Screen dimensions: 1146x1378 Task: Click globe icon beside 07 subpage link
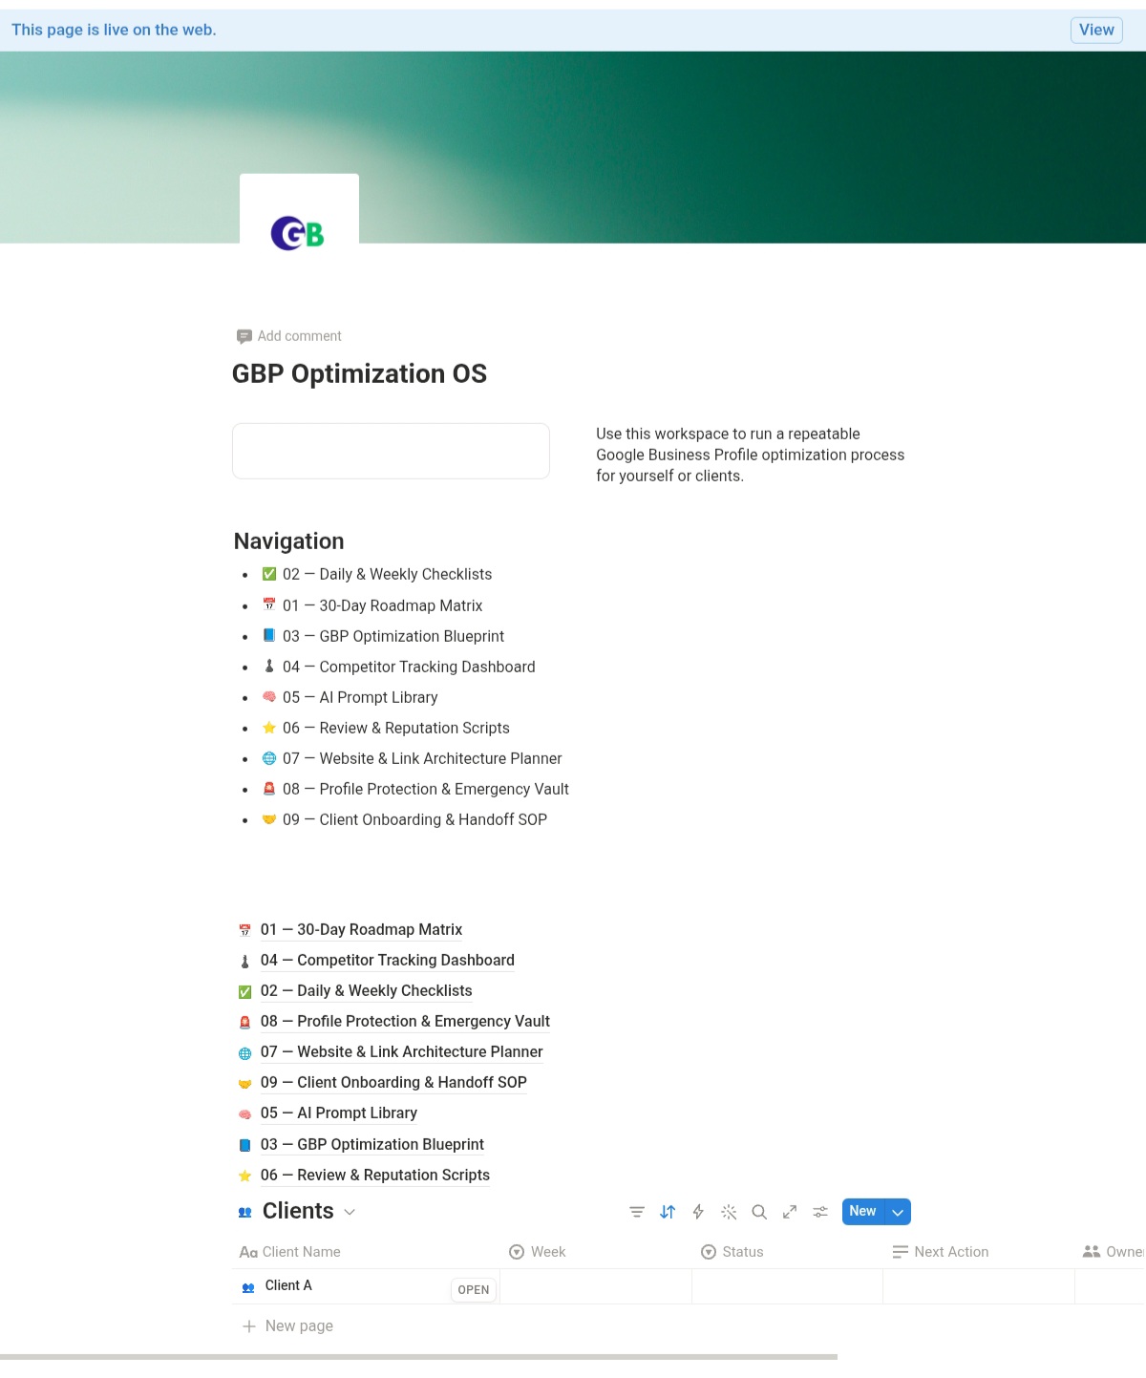[244, 1052]
